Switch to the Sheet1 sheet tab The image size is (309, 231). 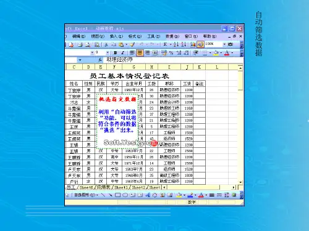121,187
